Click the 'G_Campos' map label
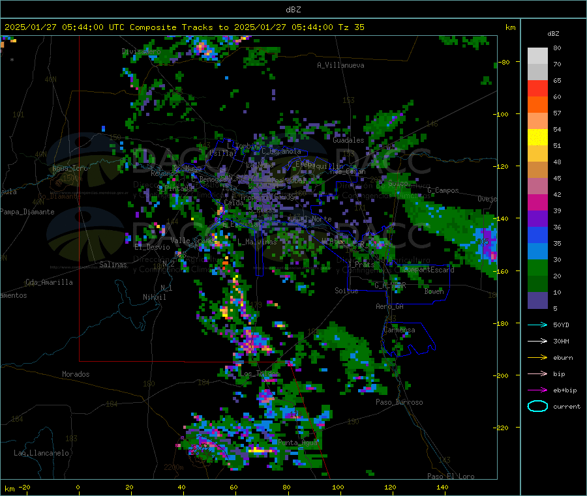587x496 pixels. (443, 190)
